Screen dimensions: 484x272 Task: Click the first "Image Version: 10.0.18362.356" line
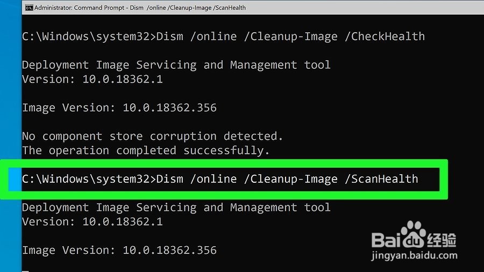coord(119,108)
